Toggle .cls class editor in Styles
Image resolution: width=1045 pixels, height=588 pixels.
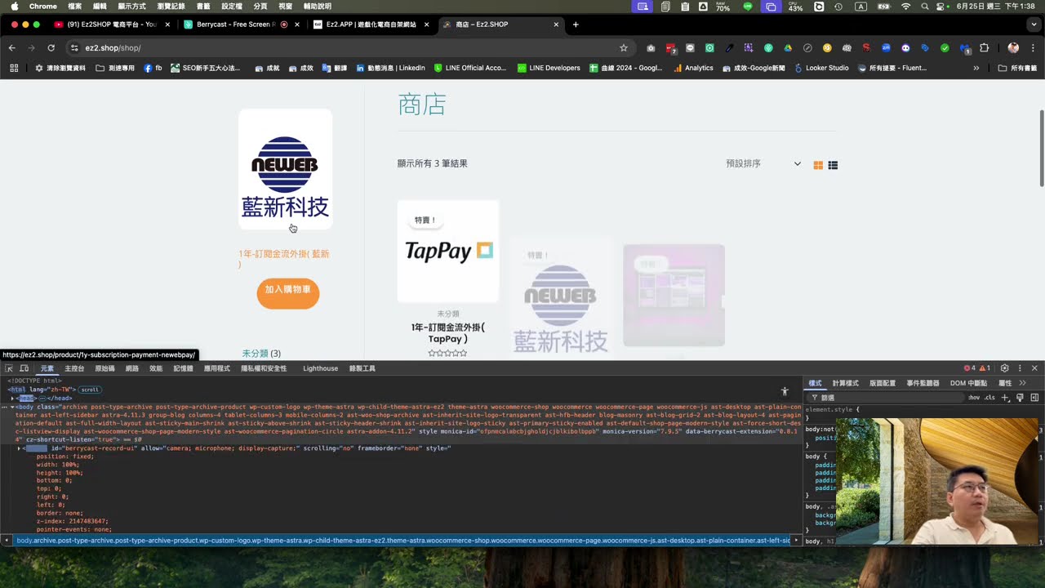pyautogui.click(x=989, y=398)
